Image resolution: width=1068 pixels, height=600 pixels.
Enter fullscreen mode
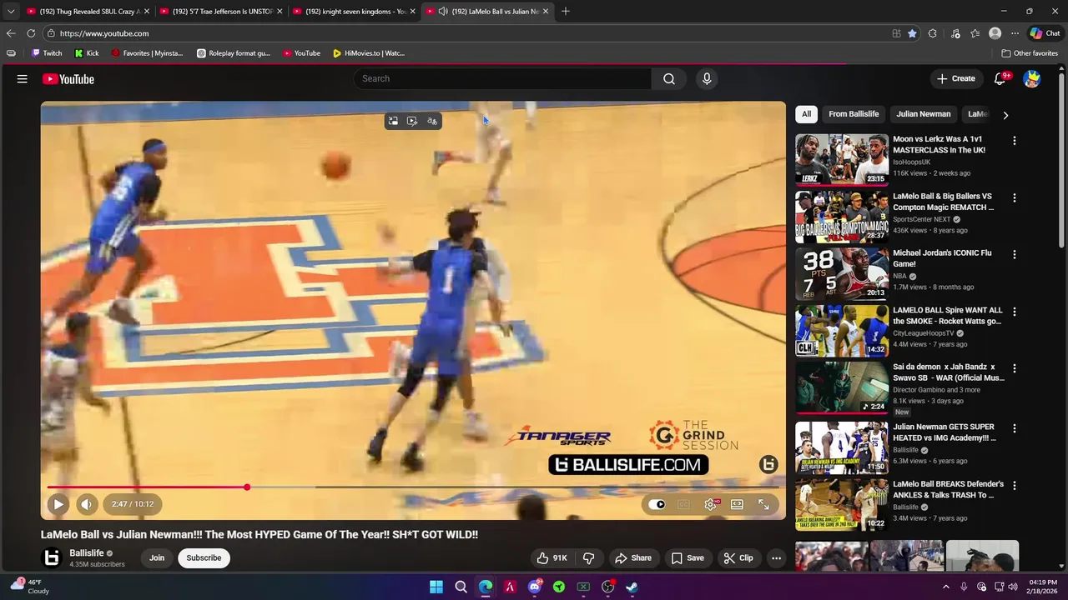[x=763, y=504]
